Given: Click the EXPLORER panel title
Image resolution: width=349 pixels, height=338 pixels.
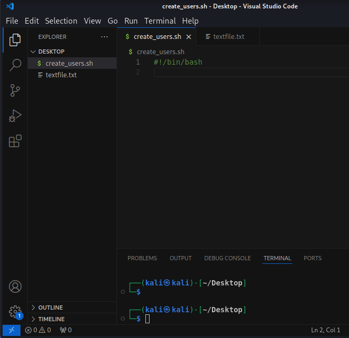Looking at the screenshot, I should [52, 37].
